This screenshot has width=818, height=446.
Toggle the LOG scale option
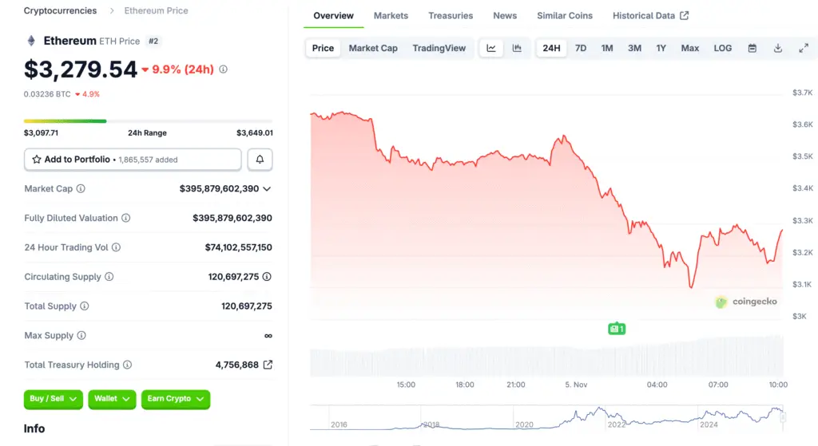tap(722, 48)
